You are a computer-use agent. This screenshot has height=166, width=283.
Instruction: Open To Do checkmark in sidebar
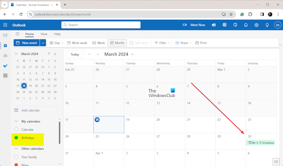coord(5,66)
